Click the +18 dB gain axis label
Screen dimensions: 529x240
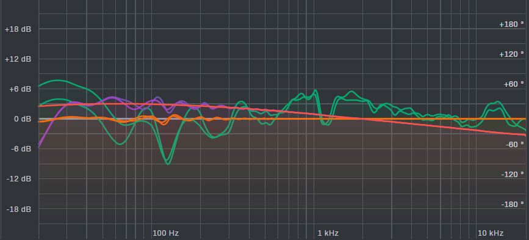coord(18,29)
